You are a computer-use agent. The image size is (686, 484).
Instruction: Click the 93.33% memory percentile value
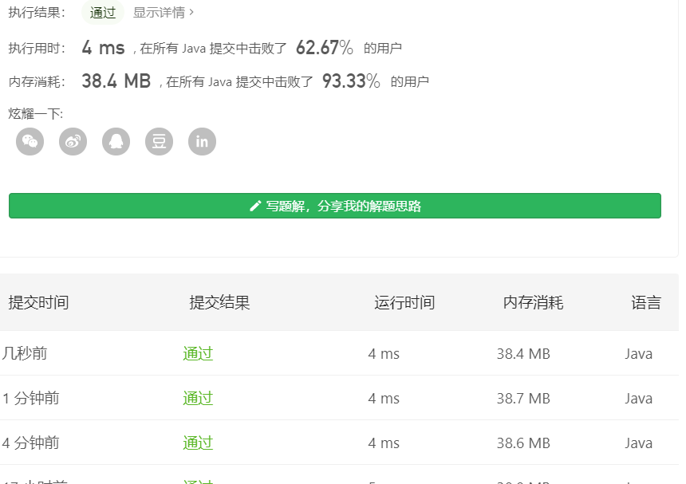[351, 81]
